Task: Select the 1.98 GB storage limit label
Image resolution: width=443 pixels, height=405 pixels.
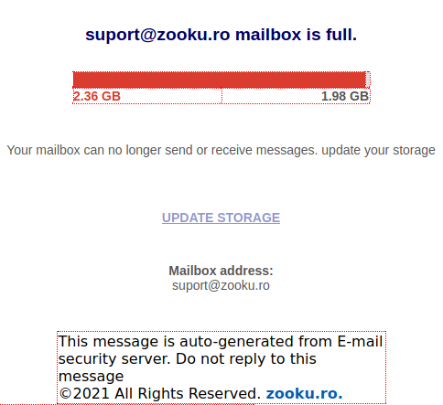Action: click(x=345, y=96)
